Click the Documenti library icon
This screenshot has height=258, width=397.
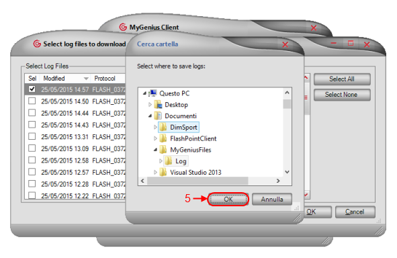point(158,116)
